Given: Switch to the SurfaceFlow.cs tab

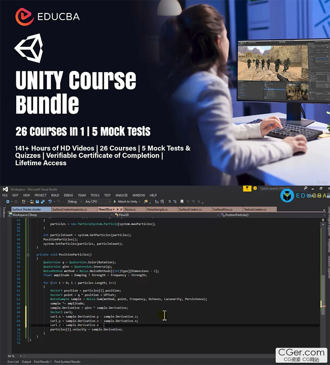Looking at the screenshot, I should [227, 209].
